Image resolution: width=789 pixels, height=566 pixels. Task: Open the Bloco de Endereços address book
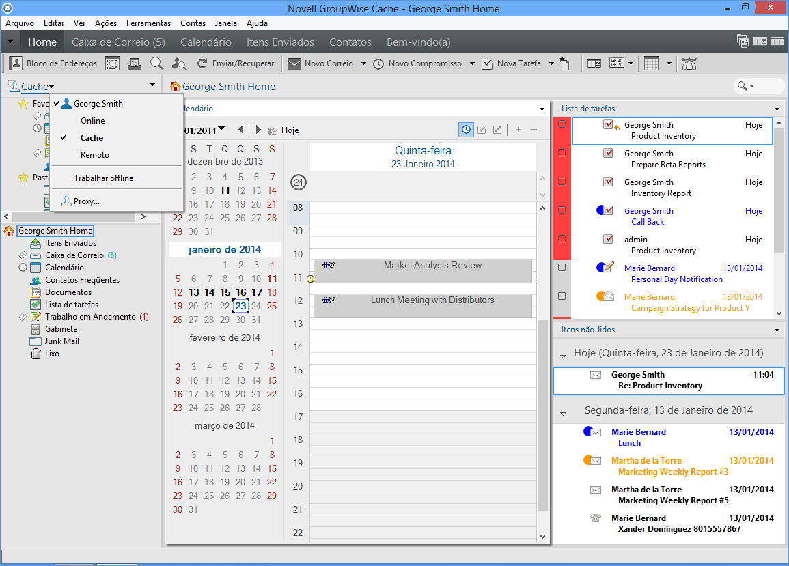[x=53, y=63]
